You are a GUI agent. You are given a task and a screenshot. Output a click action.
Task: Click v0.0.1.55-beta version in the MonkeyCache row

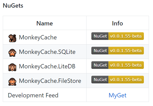[126, 36]
